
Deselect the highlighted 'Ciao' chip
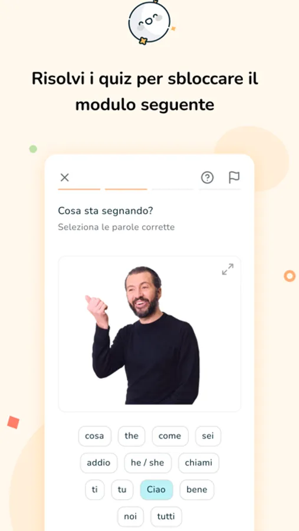coord(156,489)
